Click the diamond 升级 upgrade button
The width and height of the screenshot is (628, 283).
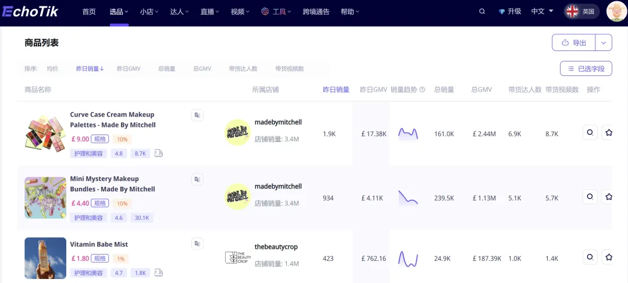coord(510,12)
